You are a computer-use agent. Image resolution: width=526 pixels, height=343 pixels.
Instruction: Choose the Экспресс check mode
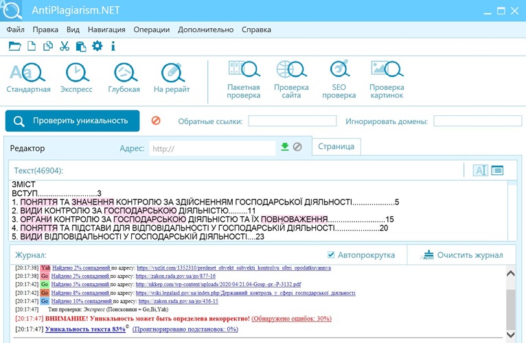[76, 78]
